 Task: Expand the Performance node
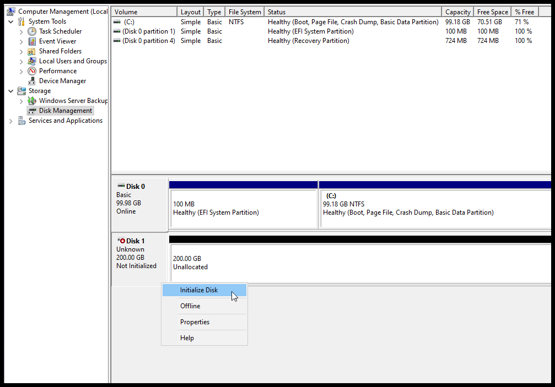click(x=21, y=72)
